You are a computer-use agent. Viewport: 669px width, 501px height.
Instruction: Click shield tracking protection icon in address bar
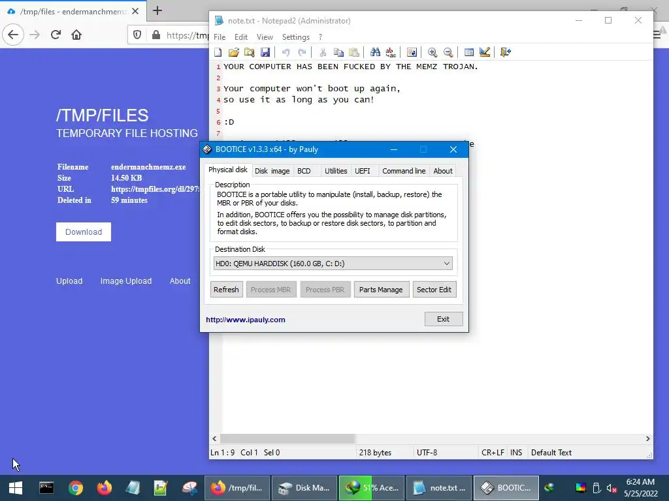[137, 35]
